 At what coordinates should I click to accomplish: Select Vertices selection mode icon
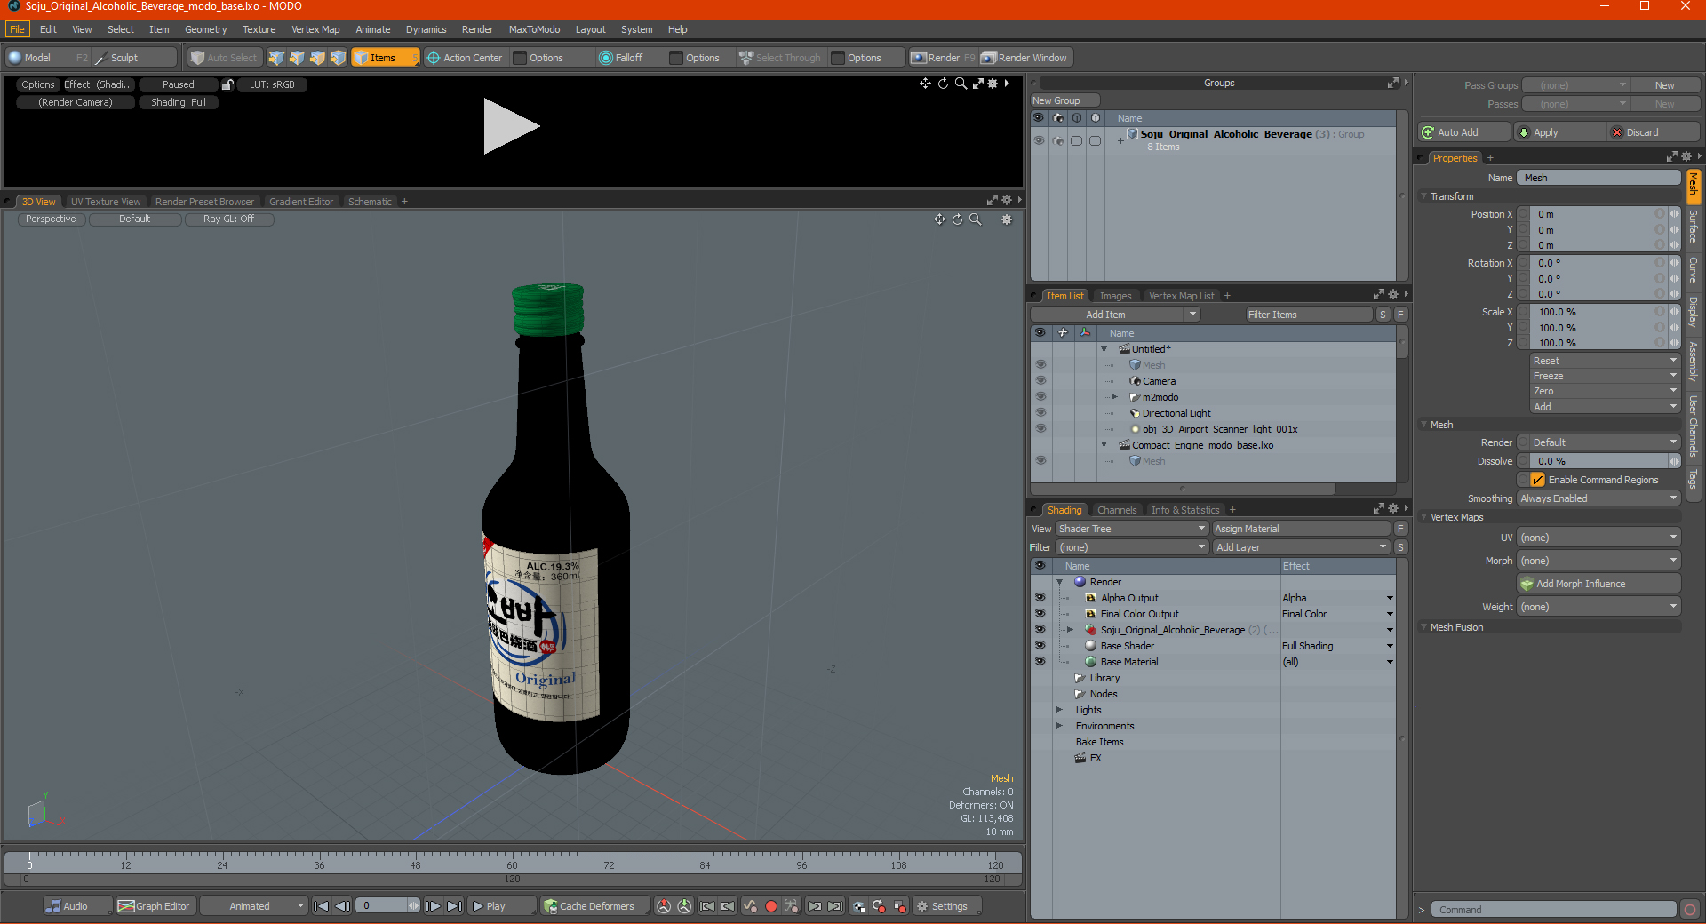(276, 58)
